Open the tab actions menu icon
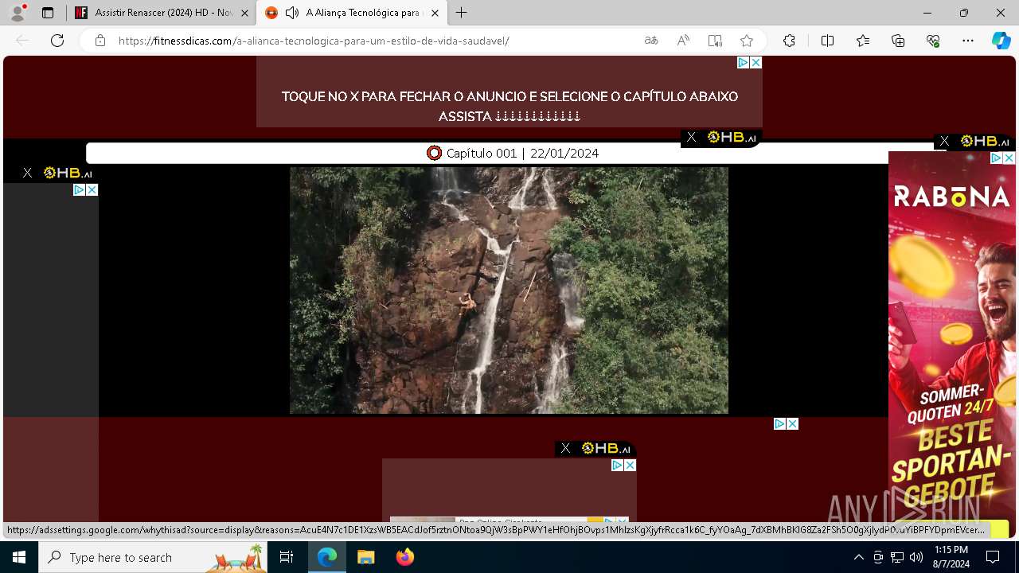Screen dimensions: 1019x573 [48, 13]
